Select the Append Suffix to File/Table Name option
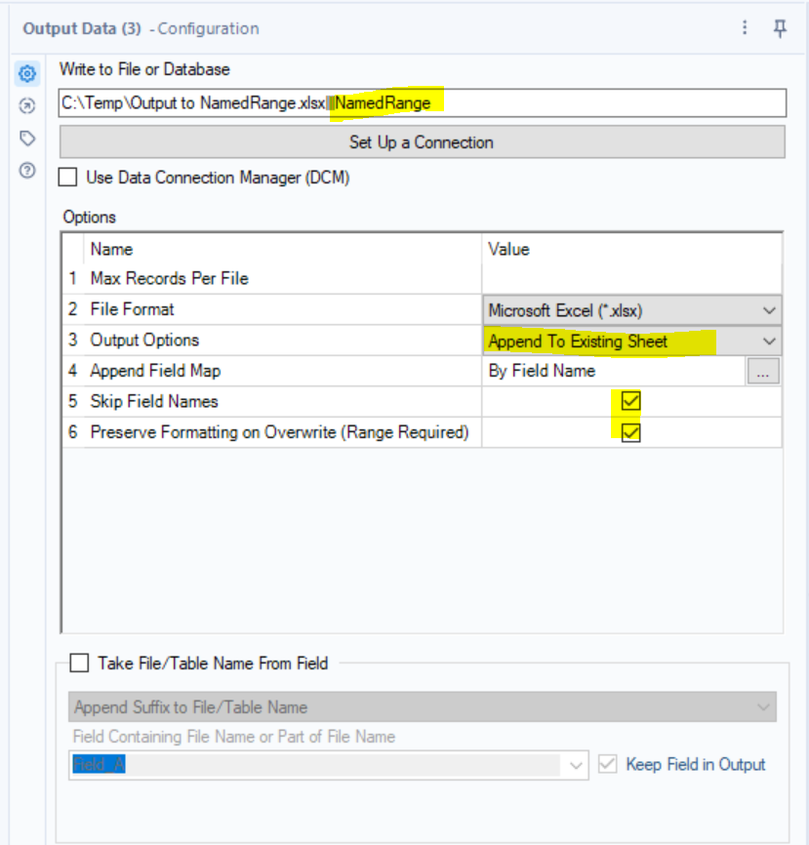Viewport: 809px width, 845px height. tap(420, 702)
